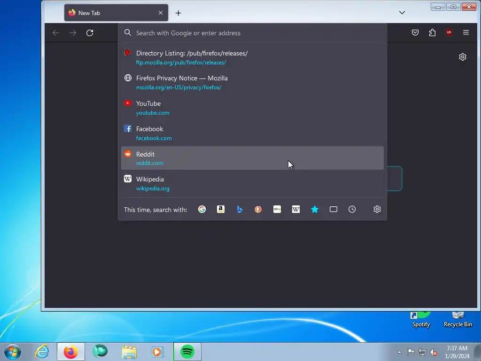Open the Pocket save icon
Image resolution: width=481 pixels, height=361 pixels.
(x=415, y=32)
